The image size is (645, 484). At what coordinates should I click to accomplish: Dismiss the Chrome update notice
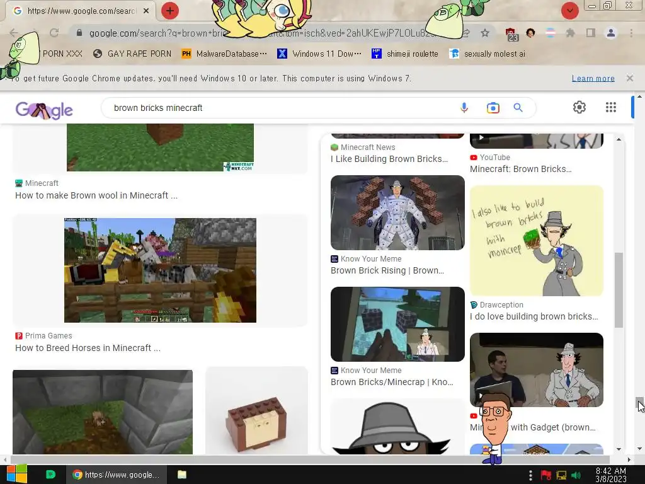coord(629,78)
